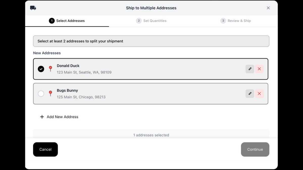Uncheck the Donald Duck address selection
The height and width of the screenshot is (170, 303).
pyautogui.click(x=41, y=69)
